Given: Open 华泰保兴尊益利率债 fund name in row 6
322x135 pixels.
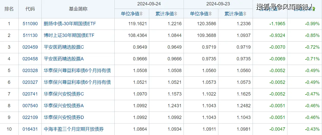Looking at the screenshot, I should (77, 82).
